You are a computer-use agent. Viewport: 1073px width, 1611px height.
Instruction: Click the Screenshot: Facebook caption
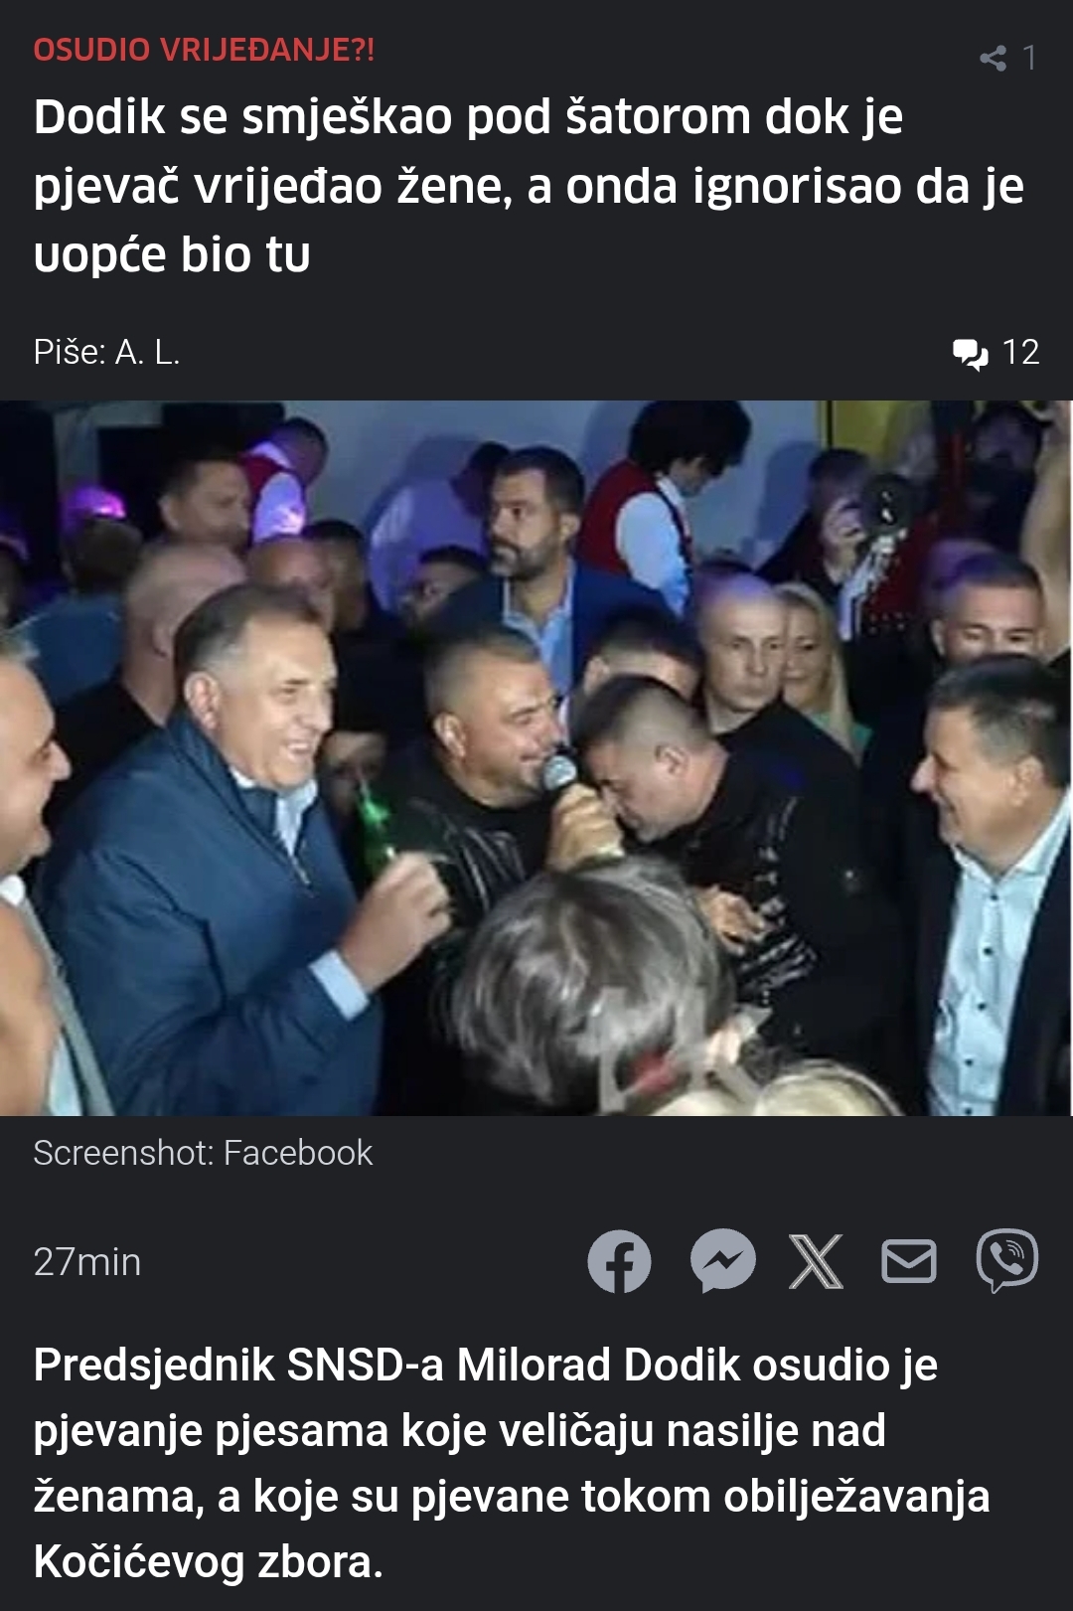(x=203, y=1153)
